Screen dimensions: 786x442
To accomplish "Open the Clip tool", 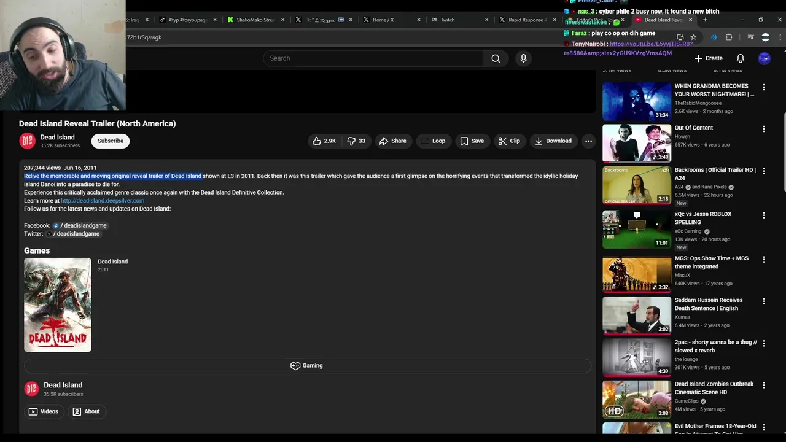I will pyautogui.click(x=509, y=141).
